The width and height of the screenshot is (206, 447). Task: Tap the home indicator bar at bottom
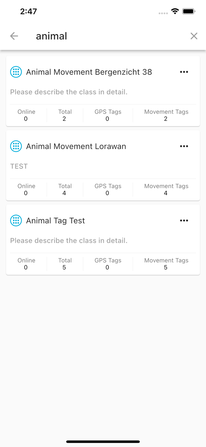tap(103, 442)
